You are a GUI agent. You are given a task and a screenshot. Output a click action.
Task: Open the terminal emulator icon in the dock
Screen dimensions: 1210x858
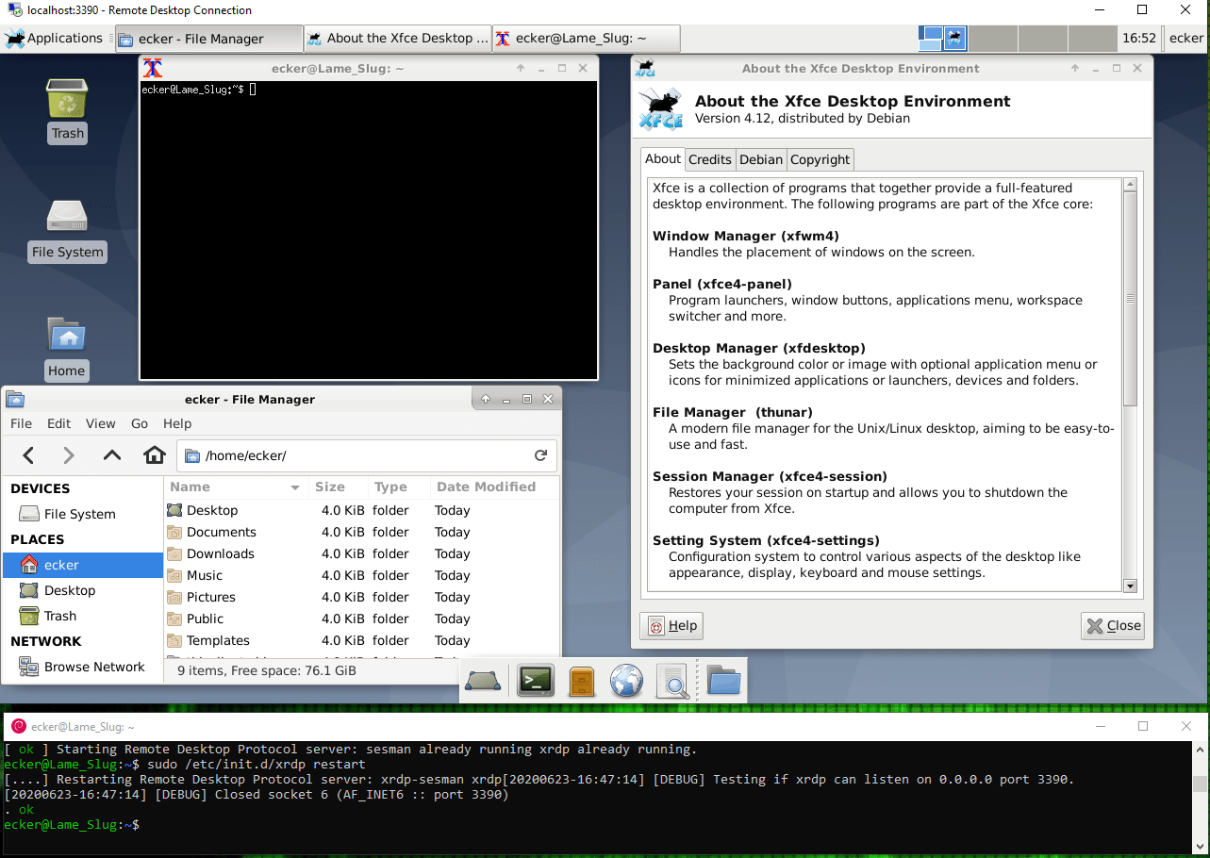[535, 680]
